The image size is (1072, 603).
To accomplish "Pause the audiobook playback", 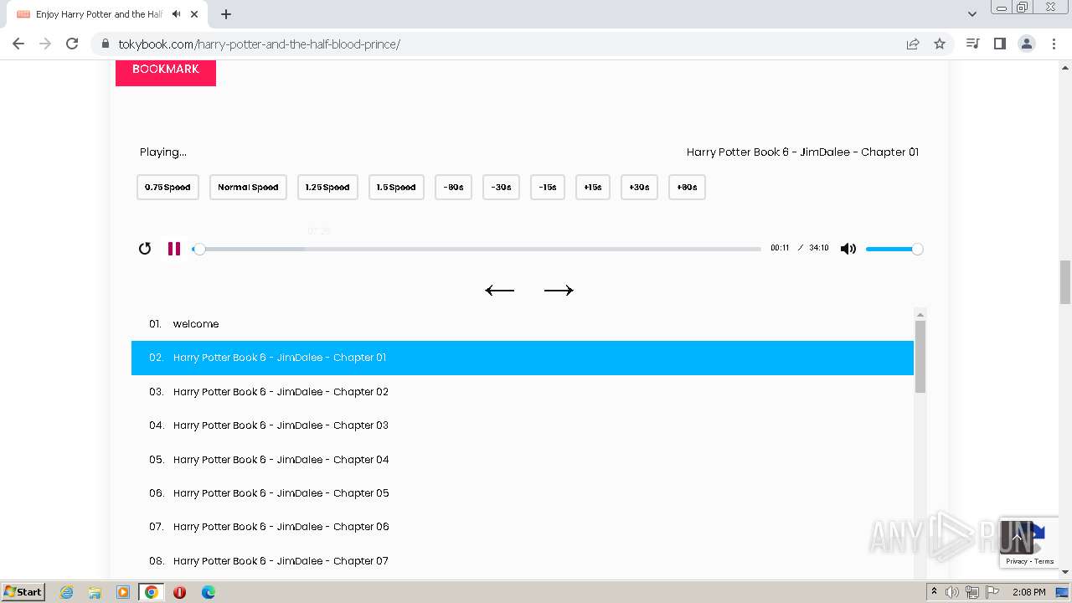I will (174, 249).
